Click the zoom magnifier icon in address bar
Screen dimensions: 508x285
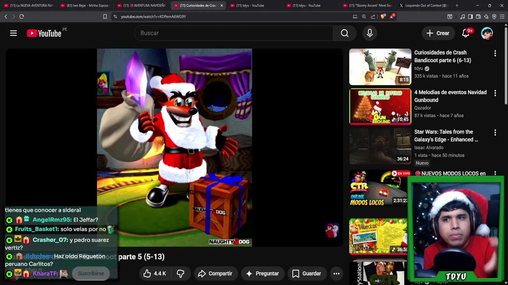(x=364, y=17)
